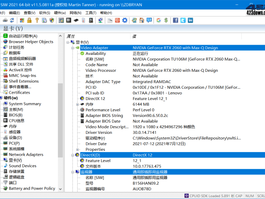Viewport: 265px width, 199px height.
Task: Select Battery and Power Policy in sidebar
Action: [32, 188]
